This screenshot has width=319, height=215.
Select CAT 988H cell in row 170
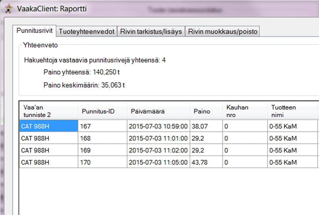(x=49, y=162)
